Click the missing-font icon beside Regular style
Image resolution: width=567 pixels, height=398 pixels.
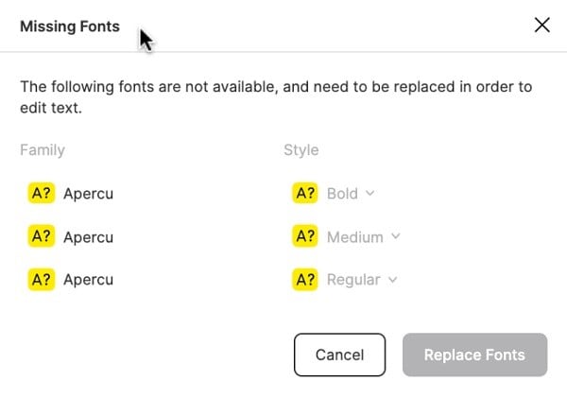(x=305, y=279)
